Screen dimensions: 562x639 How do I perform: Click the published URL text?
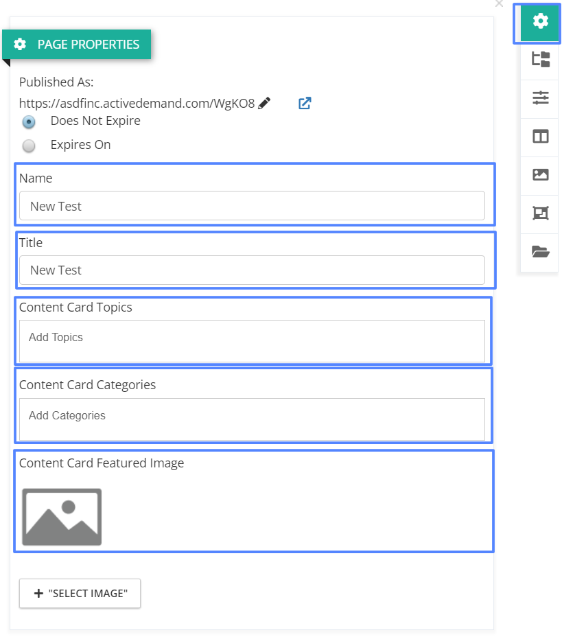point(137,103)
